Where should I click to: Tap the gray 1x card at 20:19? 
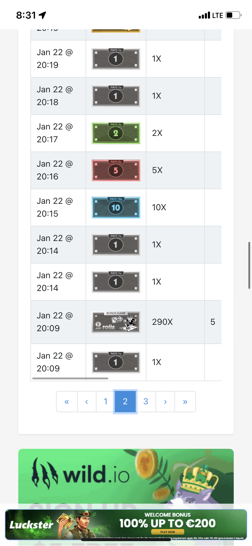tap(116, 59)
